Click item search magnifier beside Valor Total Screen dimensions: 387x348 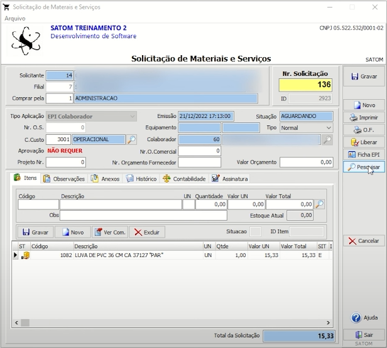coord(319,204)
